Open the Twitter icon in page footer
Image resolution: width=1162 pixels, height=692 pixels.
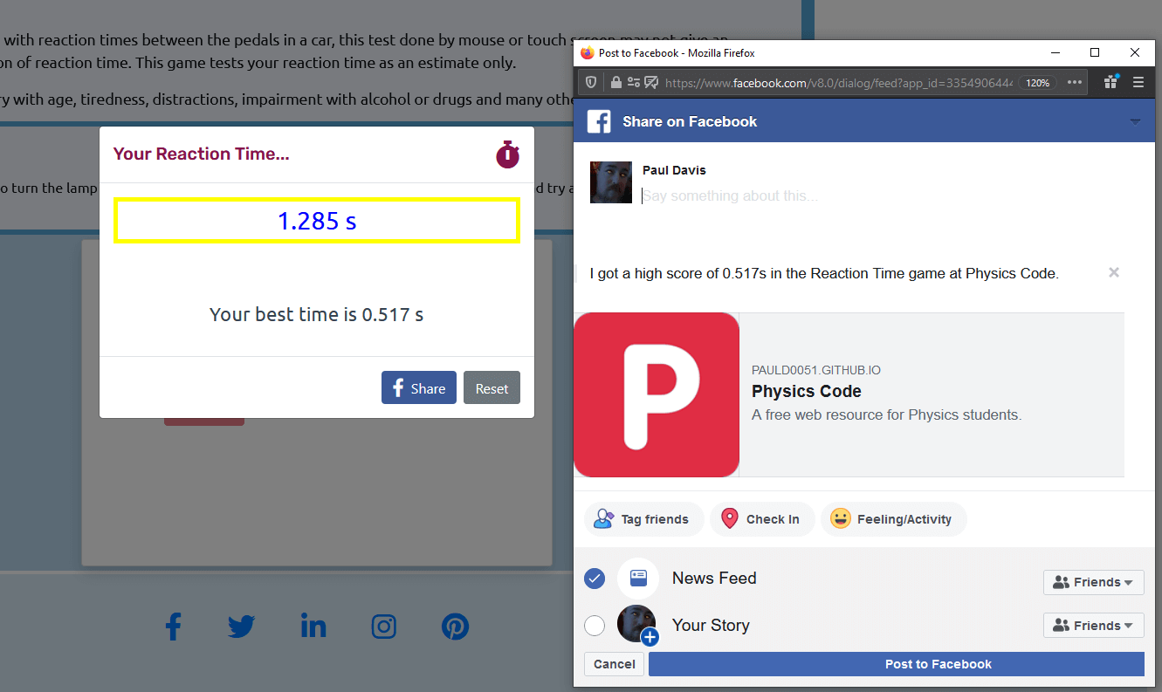(x=241, y=626)
